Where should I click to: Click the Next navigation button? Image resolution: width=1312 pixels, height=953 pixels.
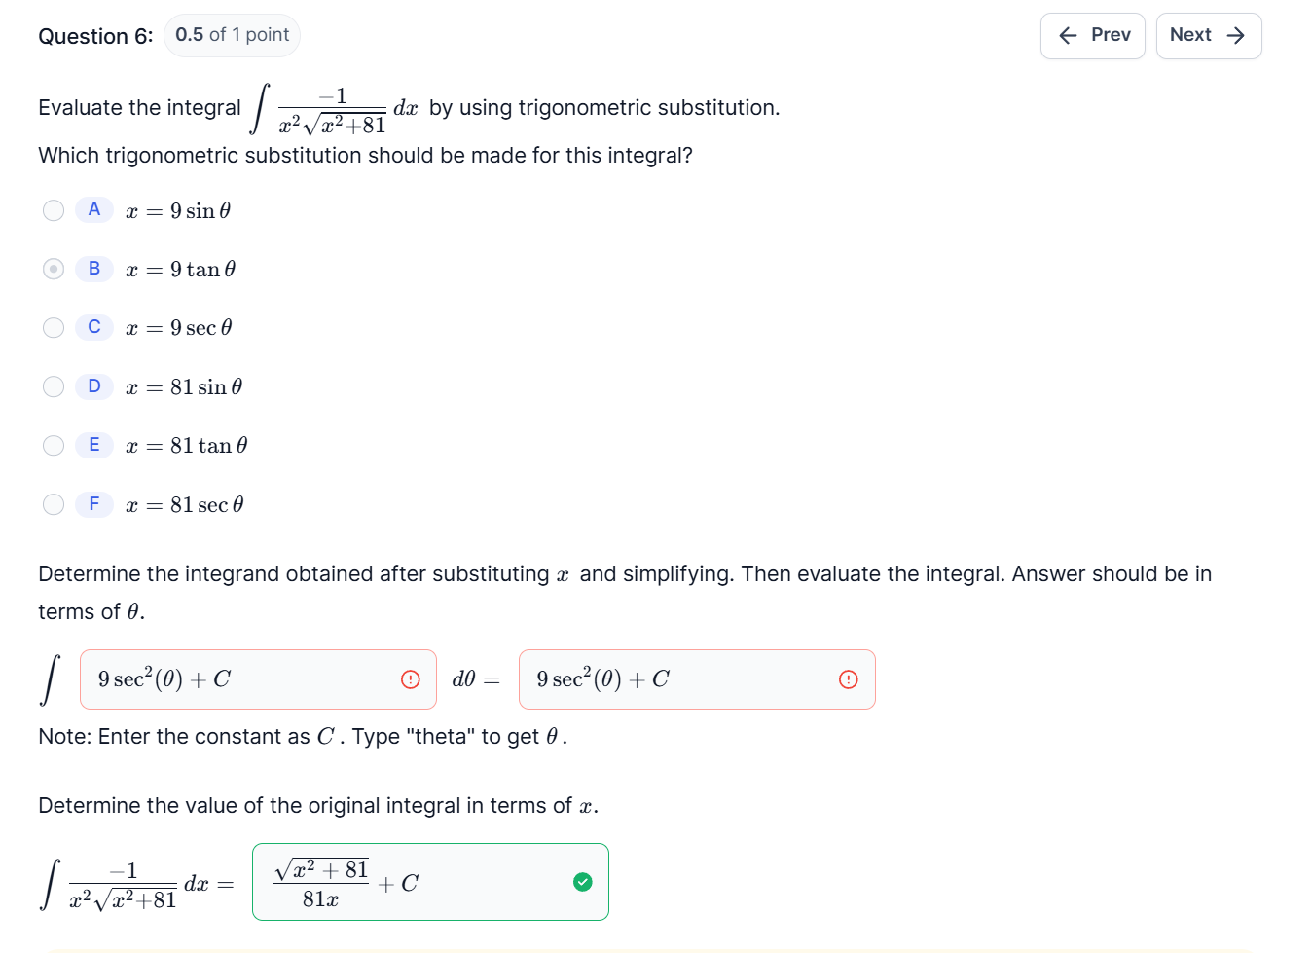click(x=1209, y=35)
